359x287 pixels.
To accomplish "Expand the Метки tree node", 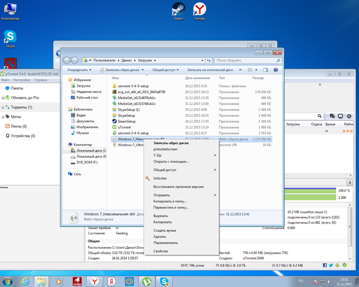I will (3, 117).
